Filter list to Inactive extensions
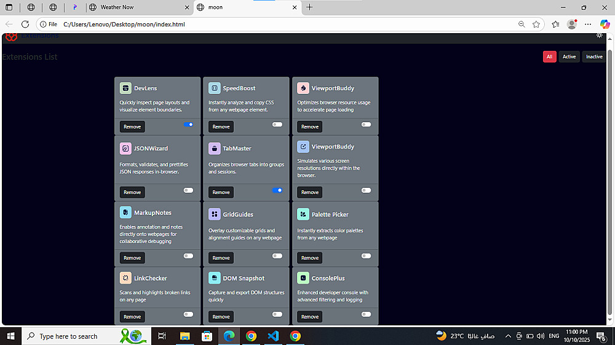615x345 pixels. [594, 56]
